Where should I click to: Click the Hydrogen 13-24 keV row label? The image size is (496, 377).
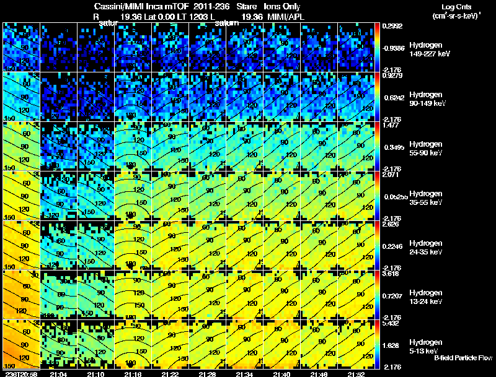point(426,297)
